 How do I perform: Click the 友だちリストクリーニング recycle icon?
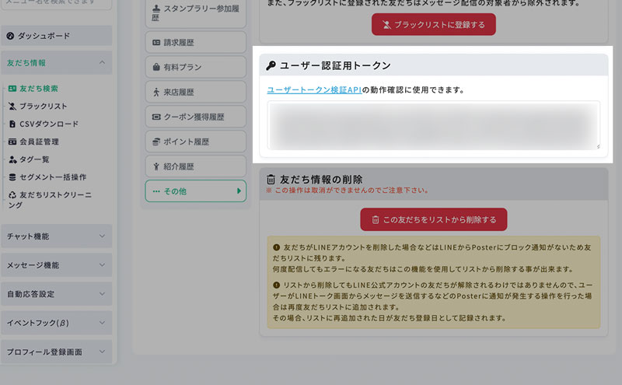click(x=12, y=195)
